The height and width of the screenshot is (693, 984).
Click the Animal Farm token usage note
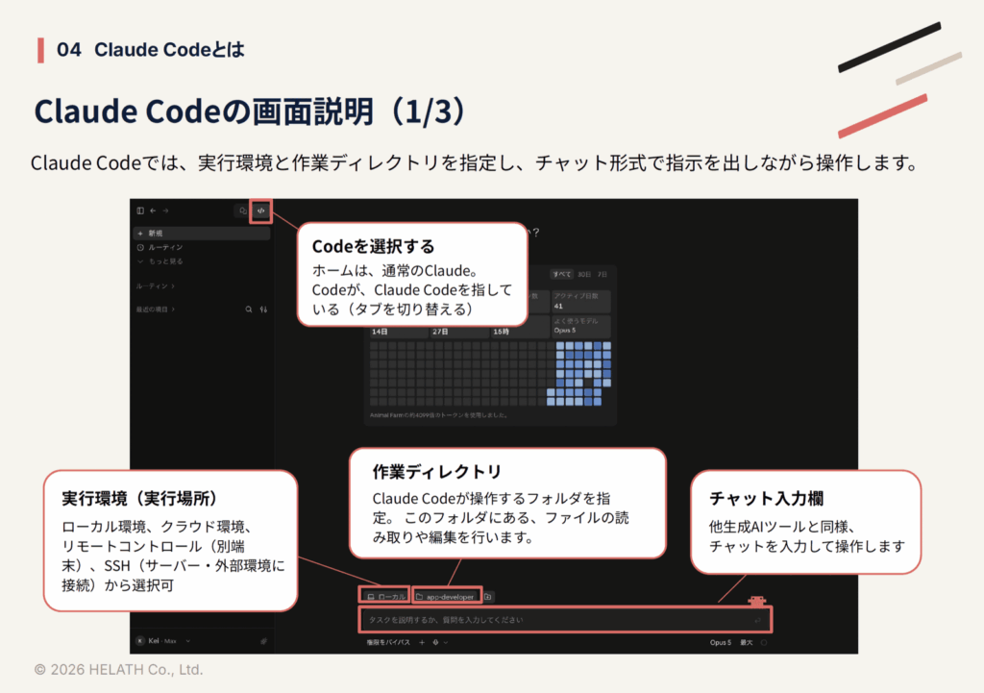pos(438,415)
